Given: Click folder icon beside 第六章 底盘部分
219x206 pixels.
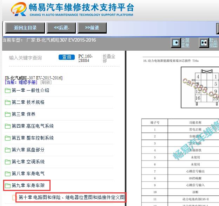Looking at the screenshot, I should (7, 150).
